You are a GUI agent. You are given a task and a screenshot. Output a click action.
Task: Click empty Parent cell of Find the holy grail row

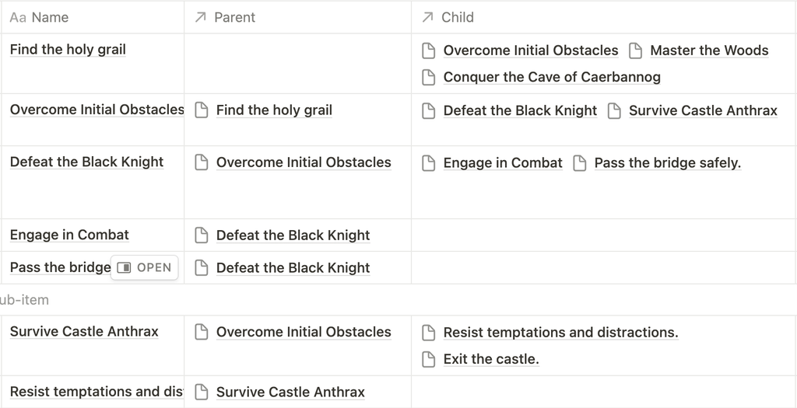[298, 64]
